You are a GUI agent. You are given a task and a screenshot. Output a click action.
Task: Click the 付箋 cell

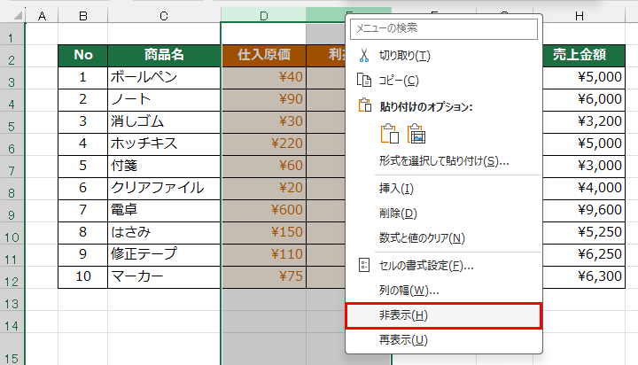tap(164, 166)
